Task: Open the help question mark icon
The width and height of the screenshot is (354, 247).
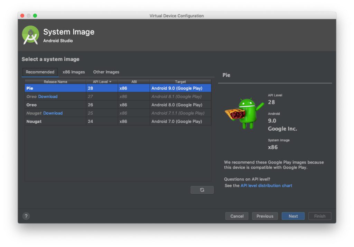Action: coord(26,216)
